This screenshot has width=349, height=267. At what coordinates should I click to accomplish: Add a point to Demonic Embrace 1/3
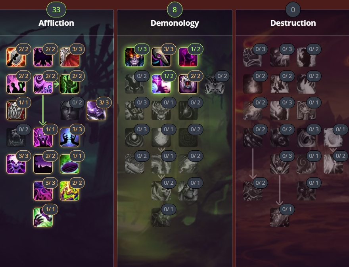point(134,57)
